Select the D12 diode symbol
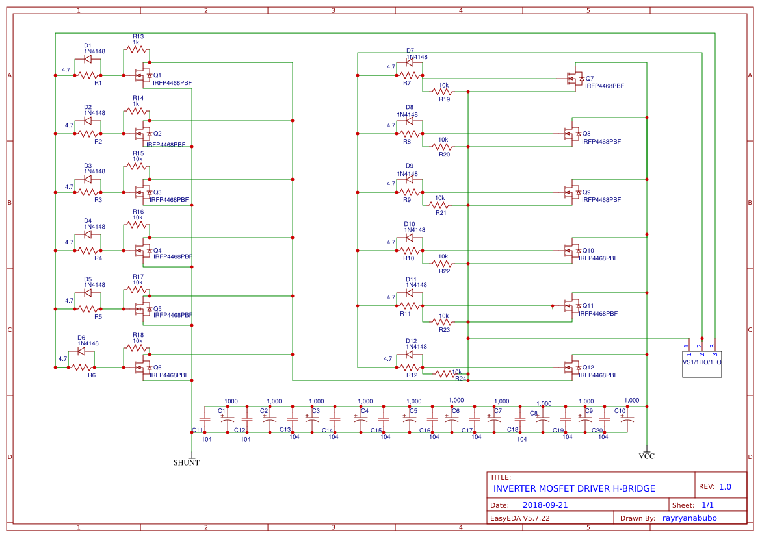 coord(410,355)
